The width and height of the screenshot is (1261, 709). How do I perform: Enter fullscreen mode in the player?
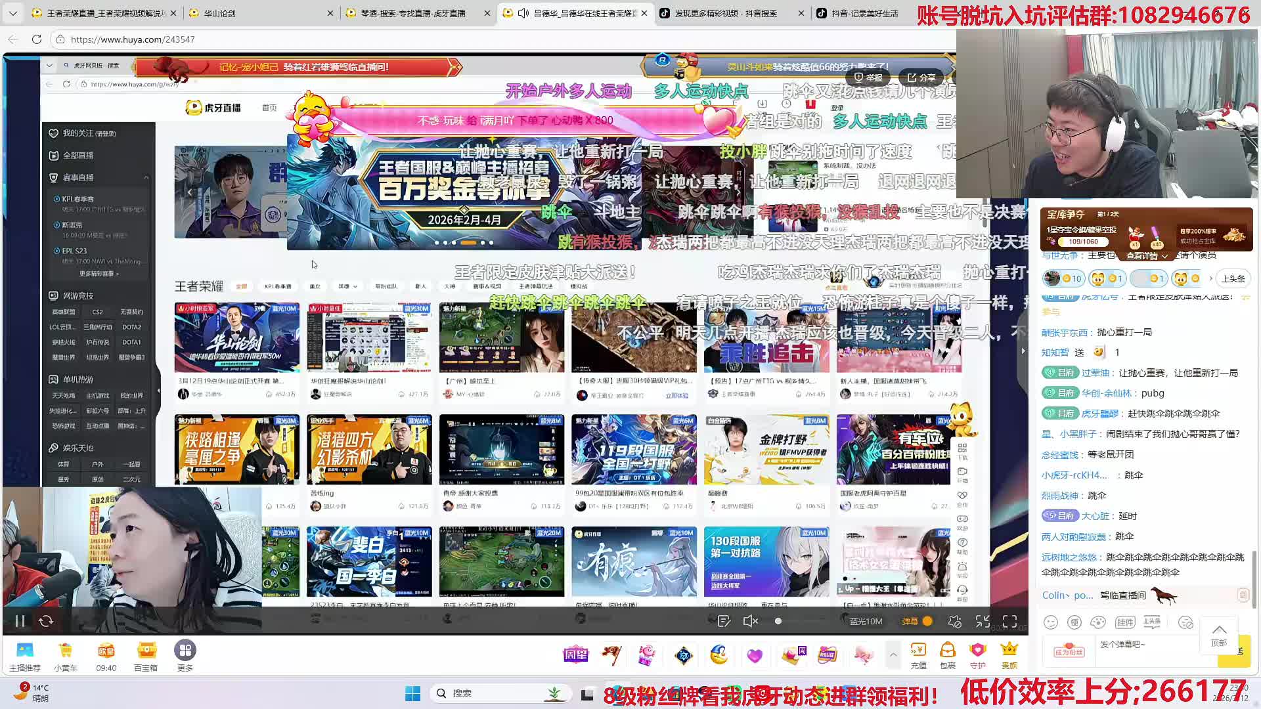click(1009, 621)
